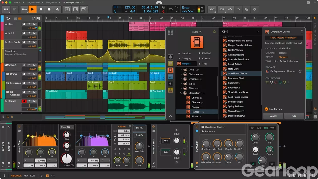Clear the browser search with X icon

point(258,32)
